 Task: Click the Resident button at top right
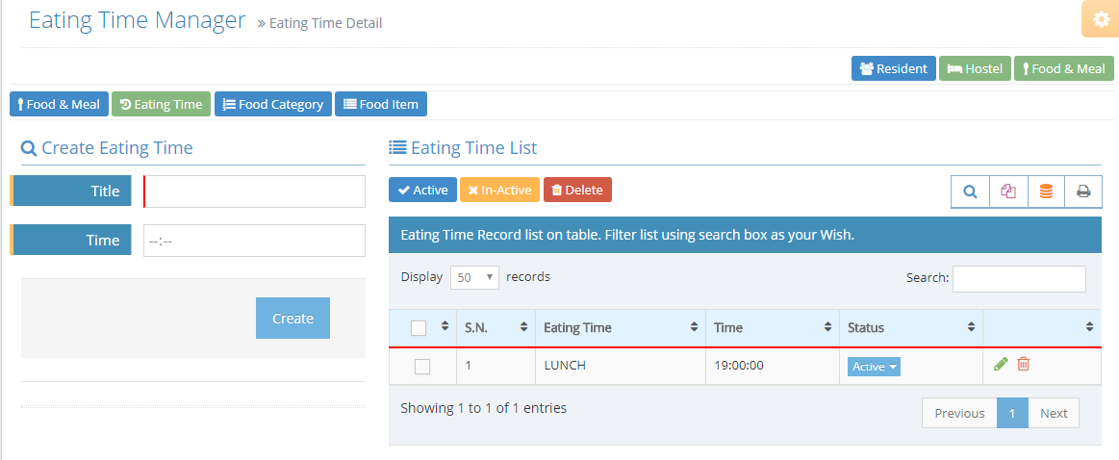tap(894, 68)
